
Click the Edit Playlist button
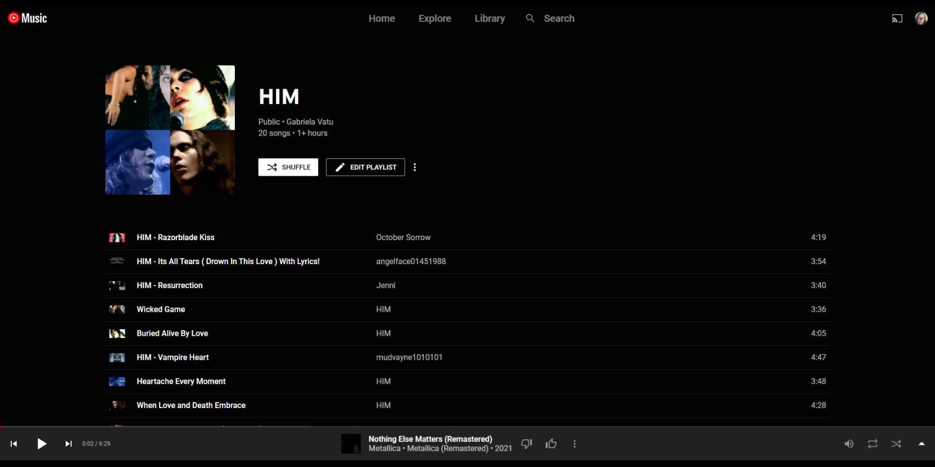pyautogui.click(x=366, y=167)
